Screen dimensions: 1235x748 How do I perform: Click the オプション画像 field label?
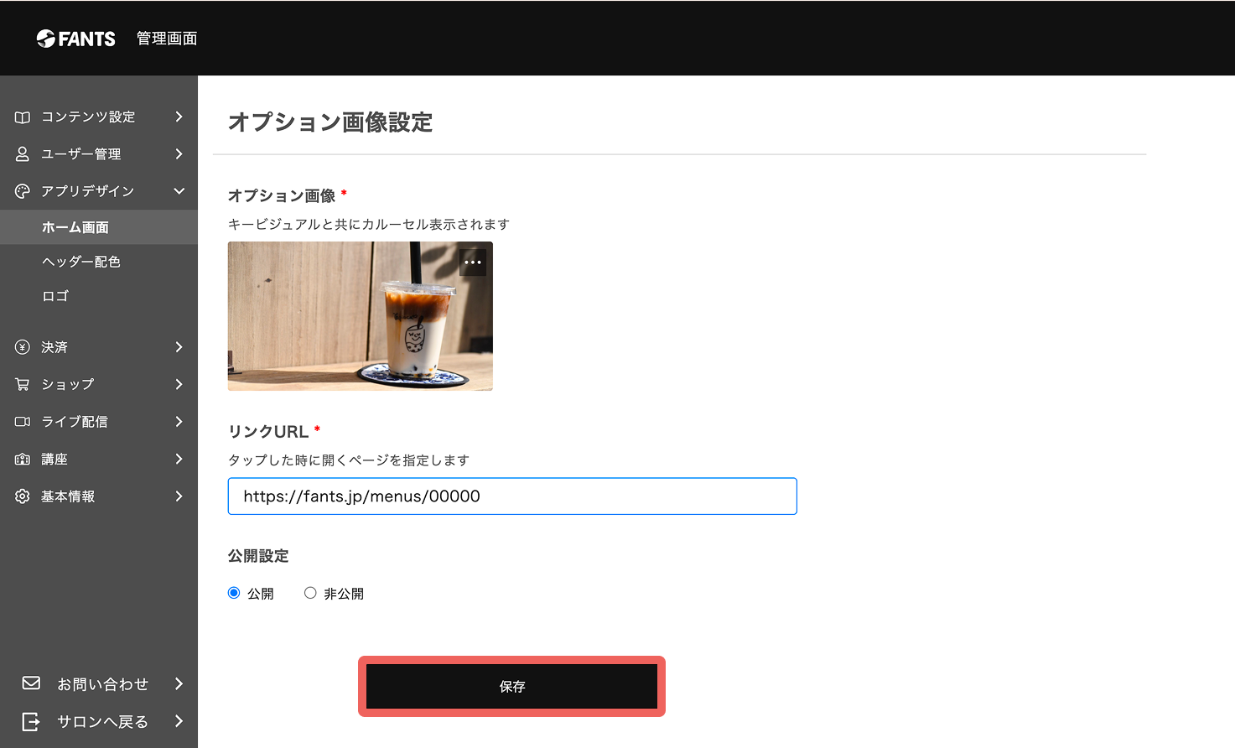[282, 196]
